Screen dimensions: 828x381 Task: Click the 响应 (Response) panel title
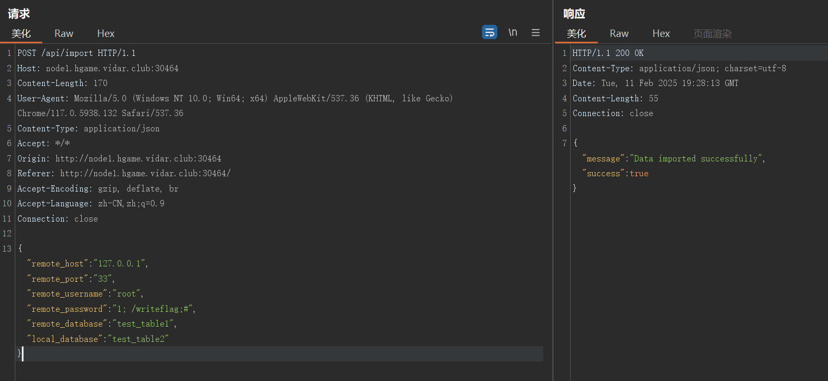[574, 14]
